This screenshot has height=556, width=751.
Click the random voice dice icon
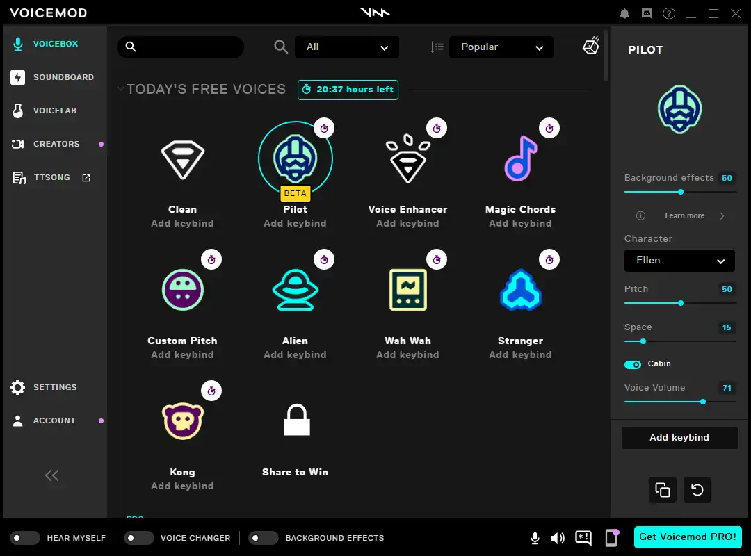coord(591,46)
